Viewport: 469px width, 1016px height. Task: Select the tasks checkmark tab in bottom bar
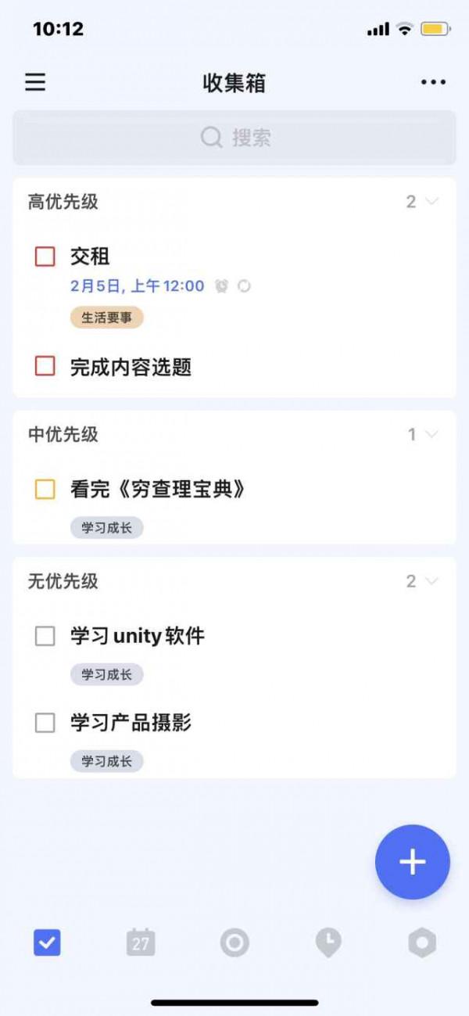(47, 942)
